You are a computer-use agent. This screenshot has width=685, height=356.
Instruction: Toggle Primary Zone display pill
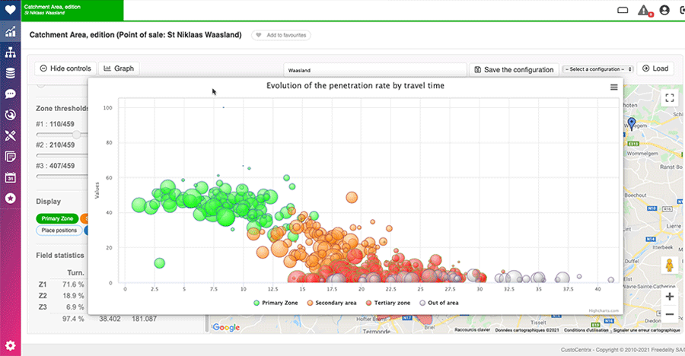coord(58,218)
